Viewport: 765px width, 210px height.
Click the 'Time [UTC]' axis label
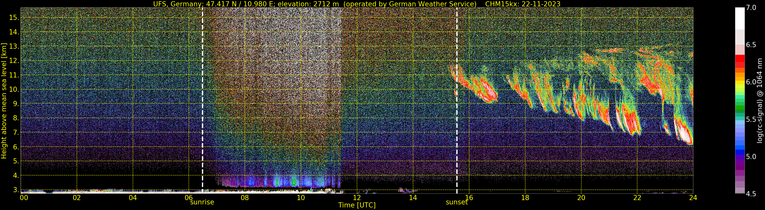tap(357, 205)
